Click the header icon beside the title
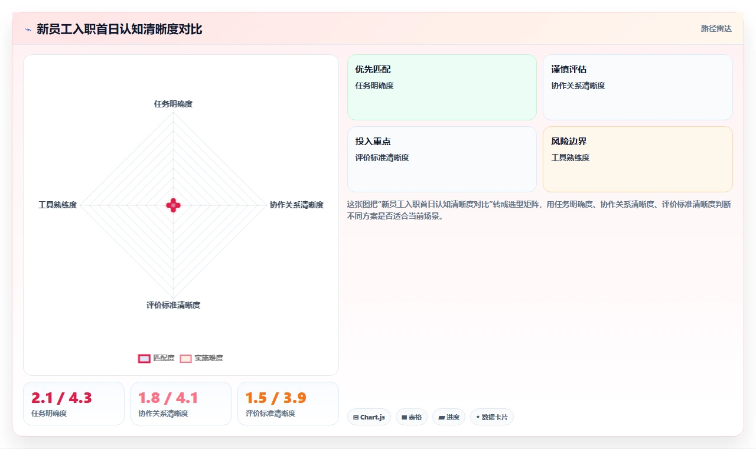The width and height of the screenshot is (756, 449). click(x=28, y=29)
